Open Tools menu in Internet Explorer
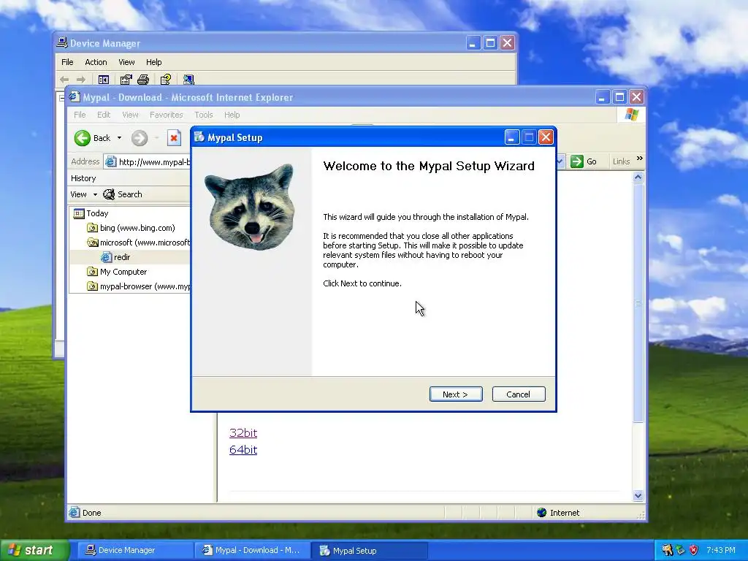Viewport: 748px width, 561px height. pos(204,115)
